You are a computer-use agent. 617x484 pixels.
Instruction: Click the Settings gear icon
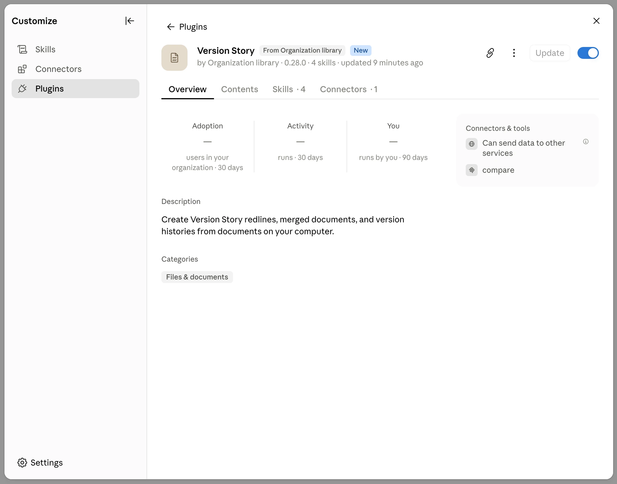coord(22,463)
